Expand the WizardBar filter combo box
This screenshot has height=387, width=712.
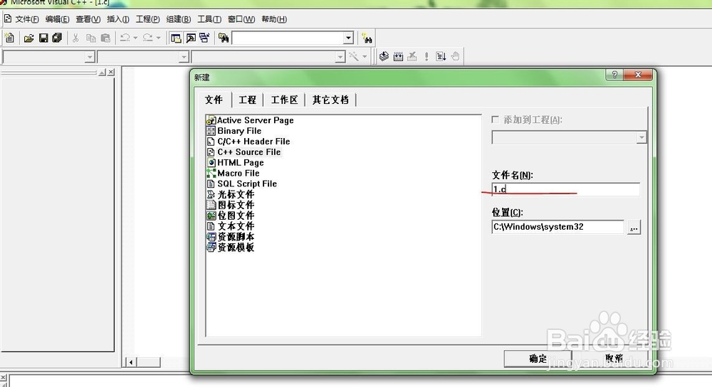point(184,57)
